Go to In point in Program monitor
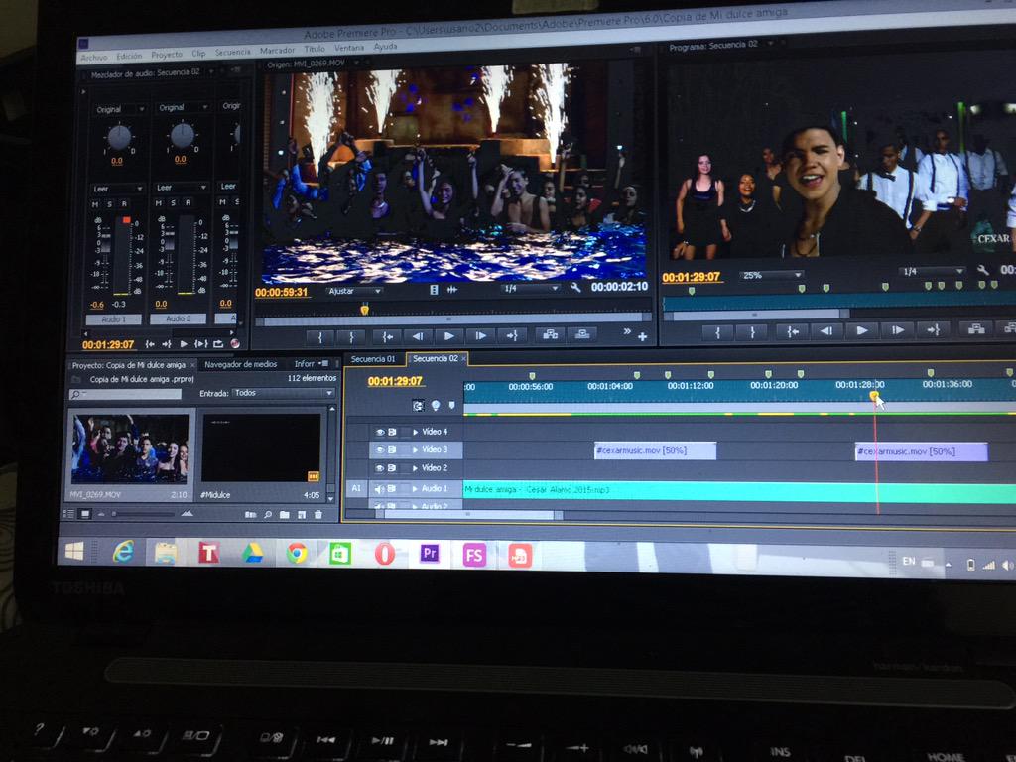This screenshot has width=1016, height=762. [x=792, y=331]
